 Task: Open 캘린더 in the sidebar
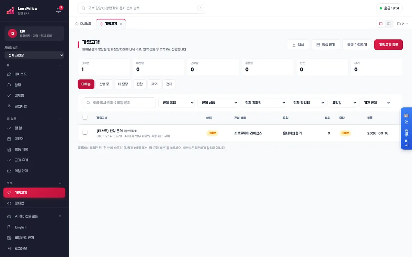[x=34, y=138]
